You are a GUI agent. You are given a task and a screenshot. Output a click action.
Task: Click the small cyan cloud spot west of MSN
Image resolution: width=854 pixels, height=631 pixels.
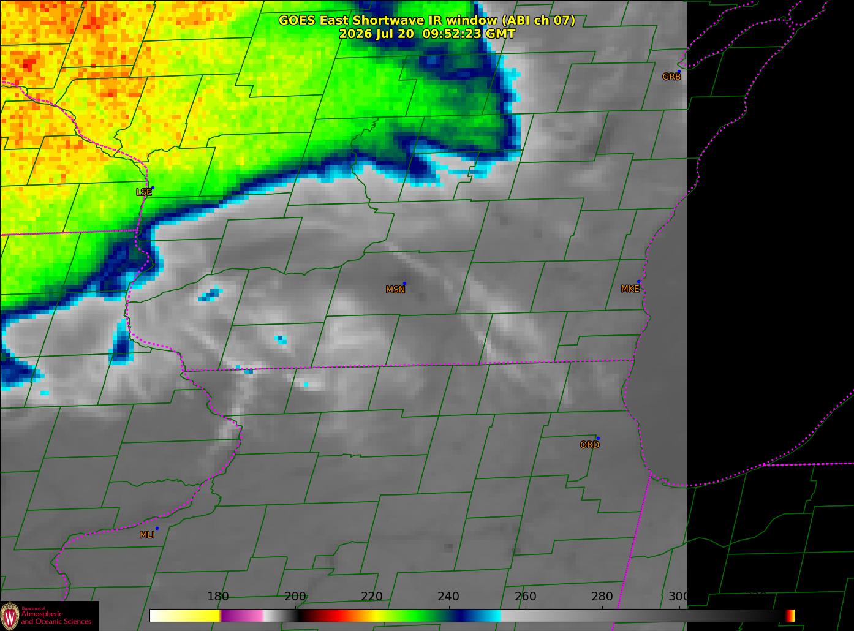point(281,339)
